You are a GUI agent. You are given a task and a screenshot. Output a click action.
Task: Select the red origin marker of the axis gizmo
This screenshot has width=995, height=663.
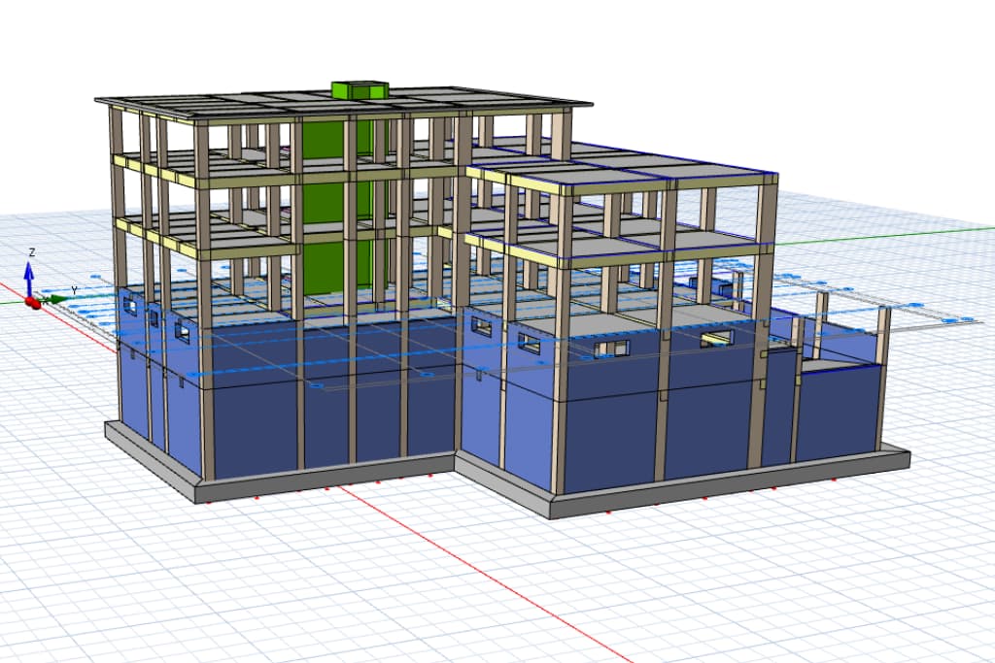32,303
